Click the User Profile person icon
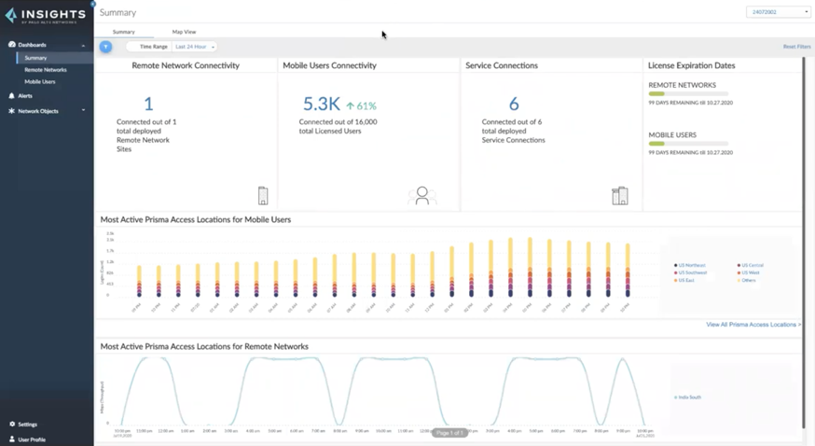The image size is (815, 446). pos(12,439)
